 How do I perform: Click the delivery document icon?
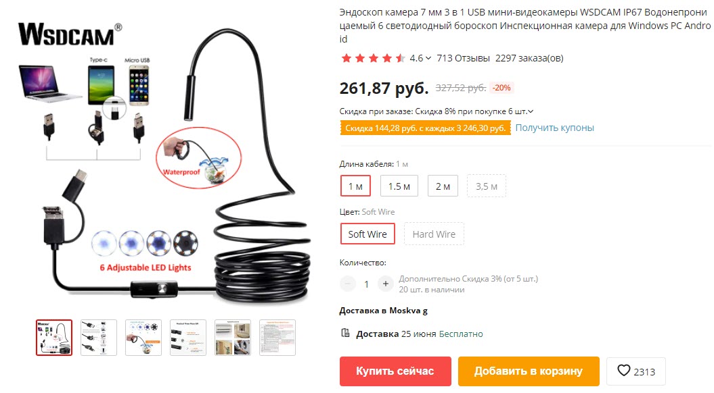(x=345, y=333)
